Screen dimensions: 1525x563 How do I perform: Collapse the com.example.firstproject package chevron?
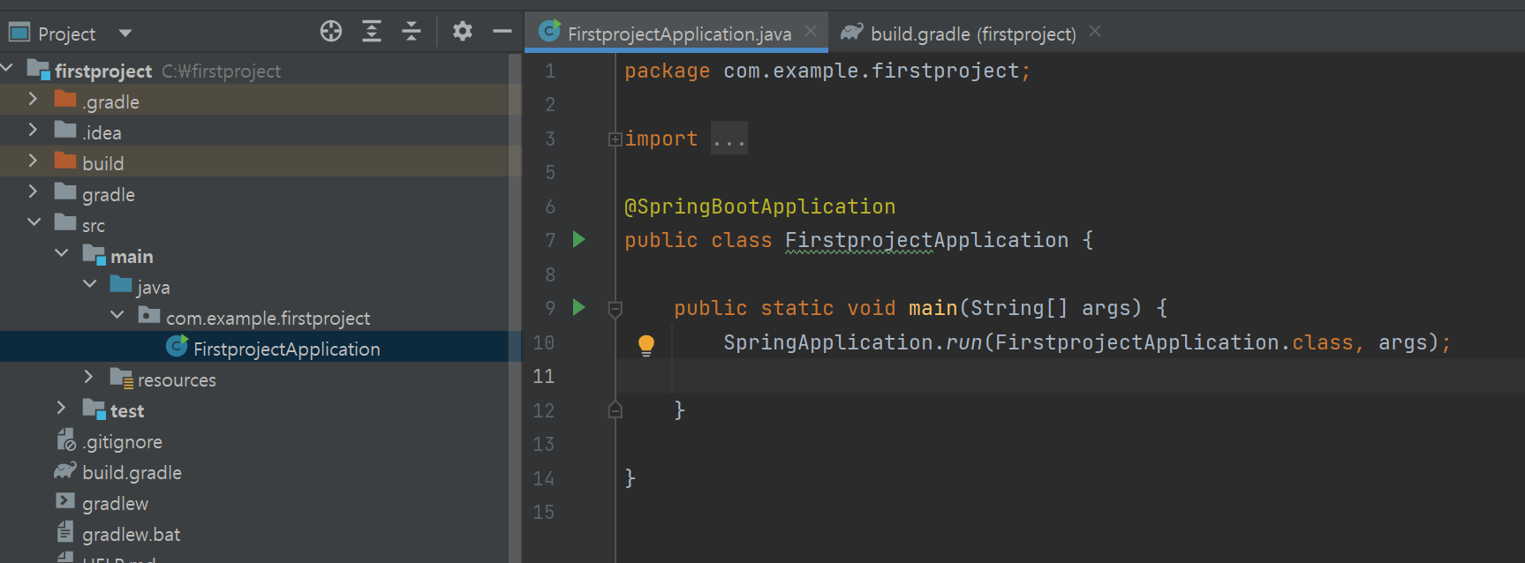click(117, 315)
